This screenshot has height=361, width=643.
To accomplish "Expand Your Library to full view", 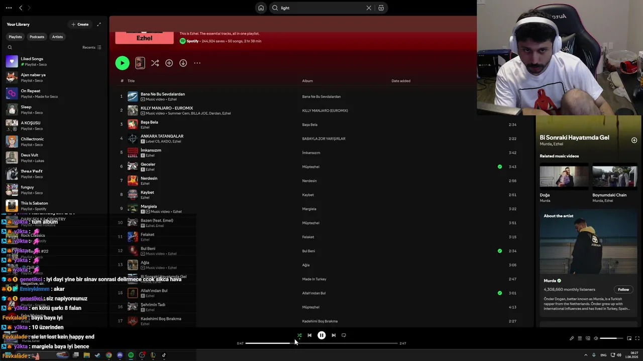I will (x=99, y=24).
